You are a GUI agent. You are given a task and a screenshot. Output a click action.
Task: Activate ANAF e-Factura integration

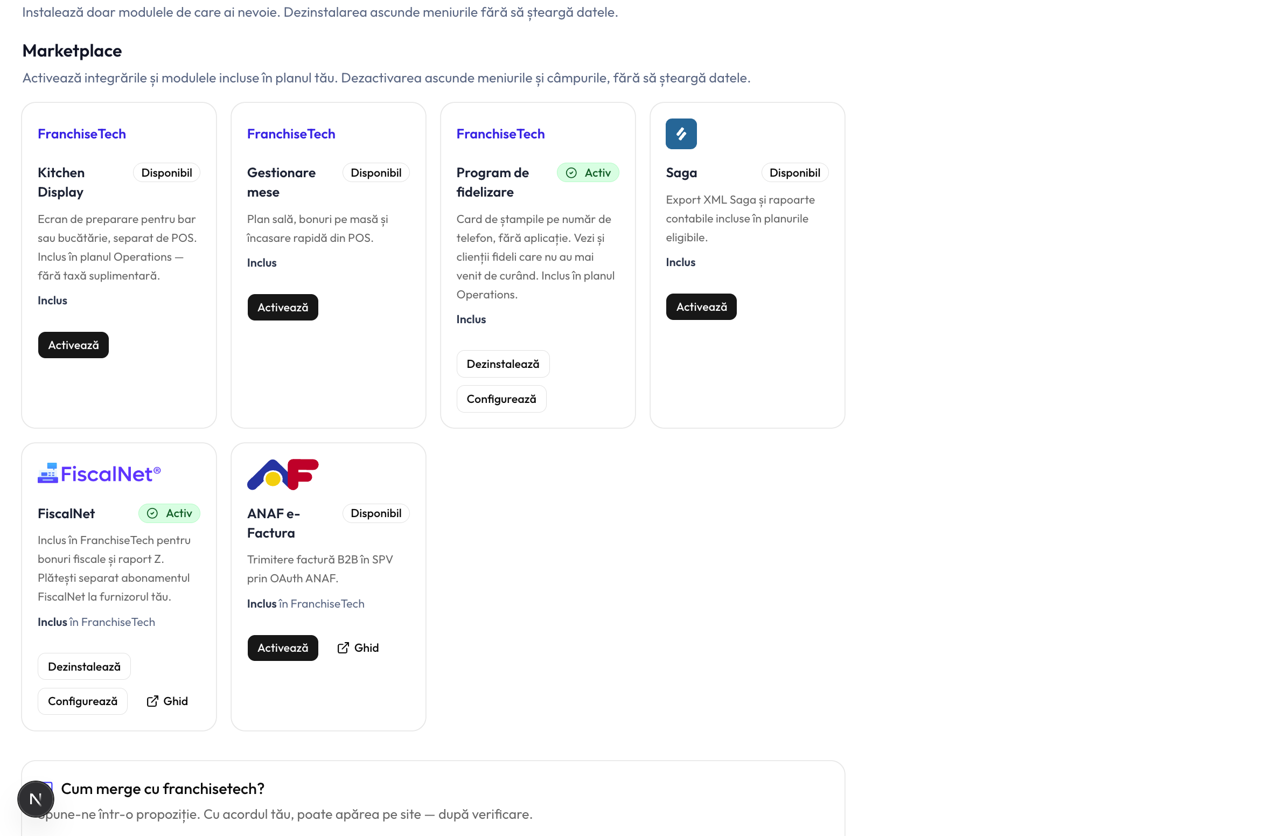(x=283, y=647)
